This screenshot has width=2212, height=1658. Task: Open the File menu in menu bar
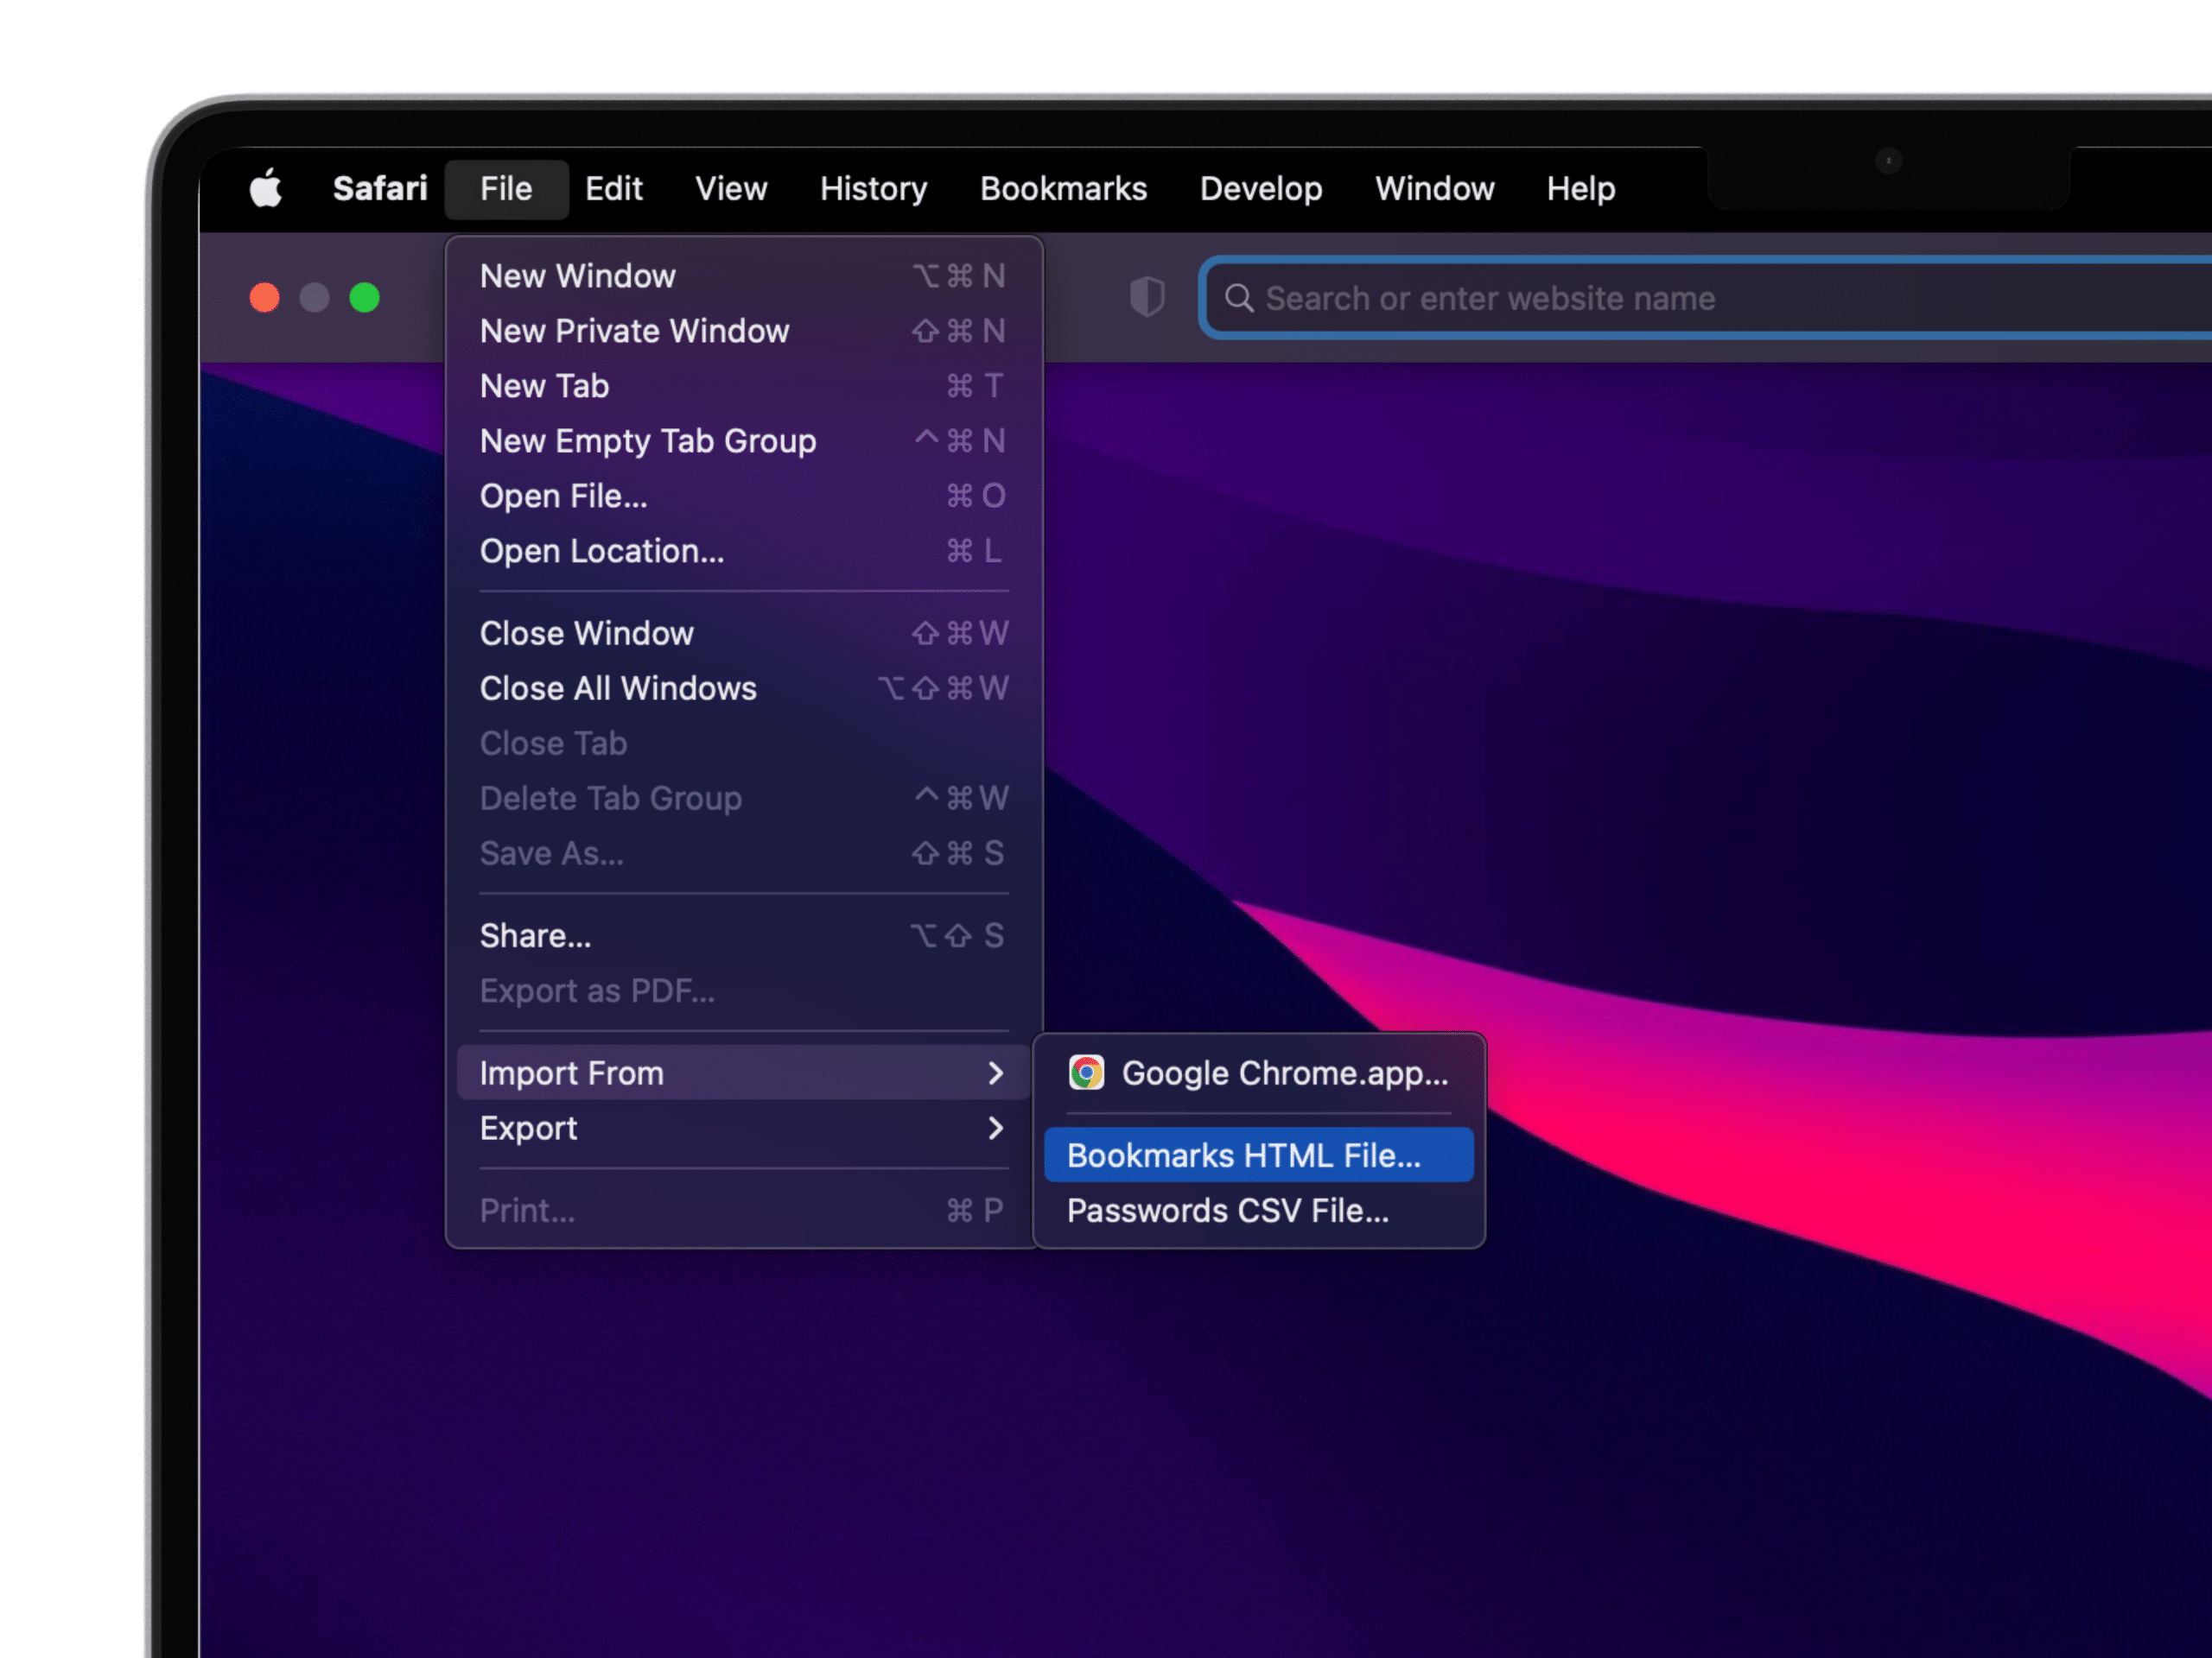coord(506,189)
